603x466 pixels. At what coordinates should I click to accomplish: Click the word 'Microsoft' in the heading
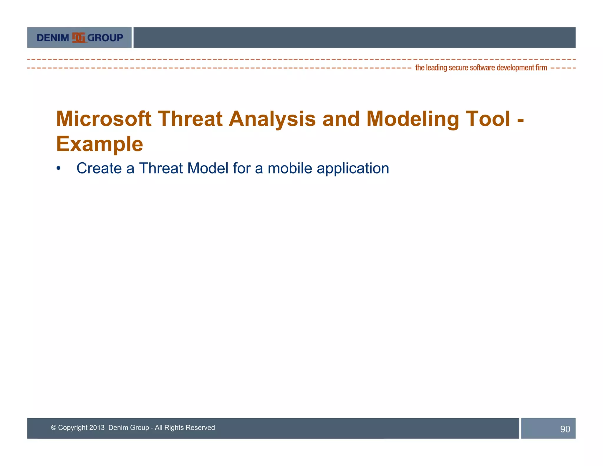[104, 119]
